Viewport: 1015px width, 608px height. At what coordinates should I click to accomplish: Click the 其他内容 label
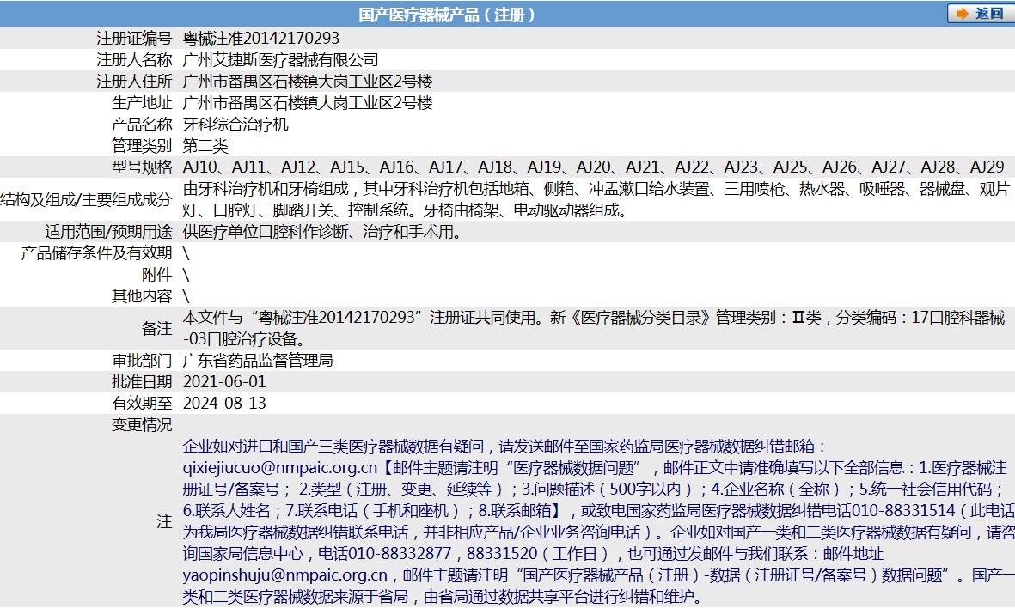click(x=142, y=295)
